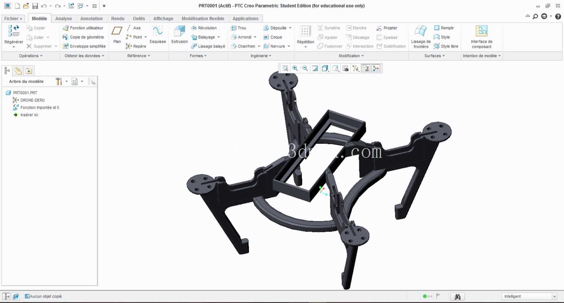Viewport: 564px width, 303px height.
Task: Select the Révolution tool
Action: point(204,28)
